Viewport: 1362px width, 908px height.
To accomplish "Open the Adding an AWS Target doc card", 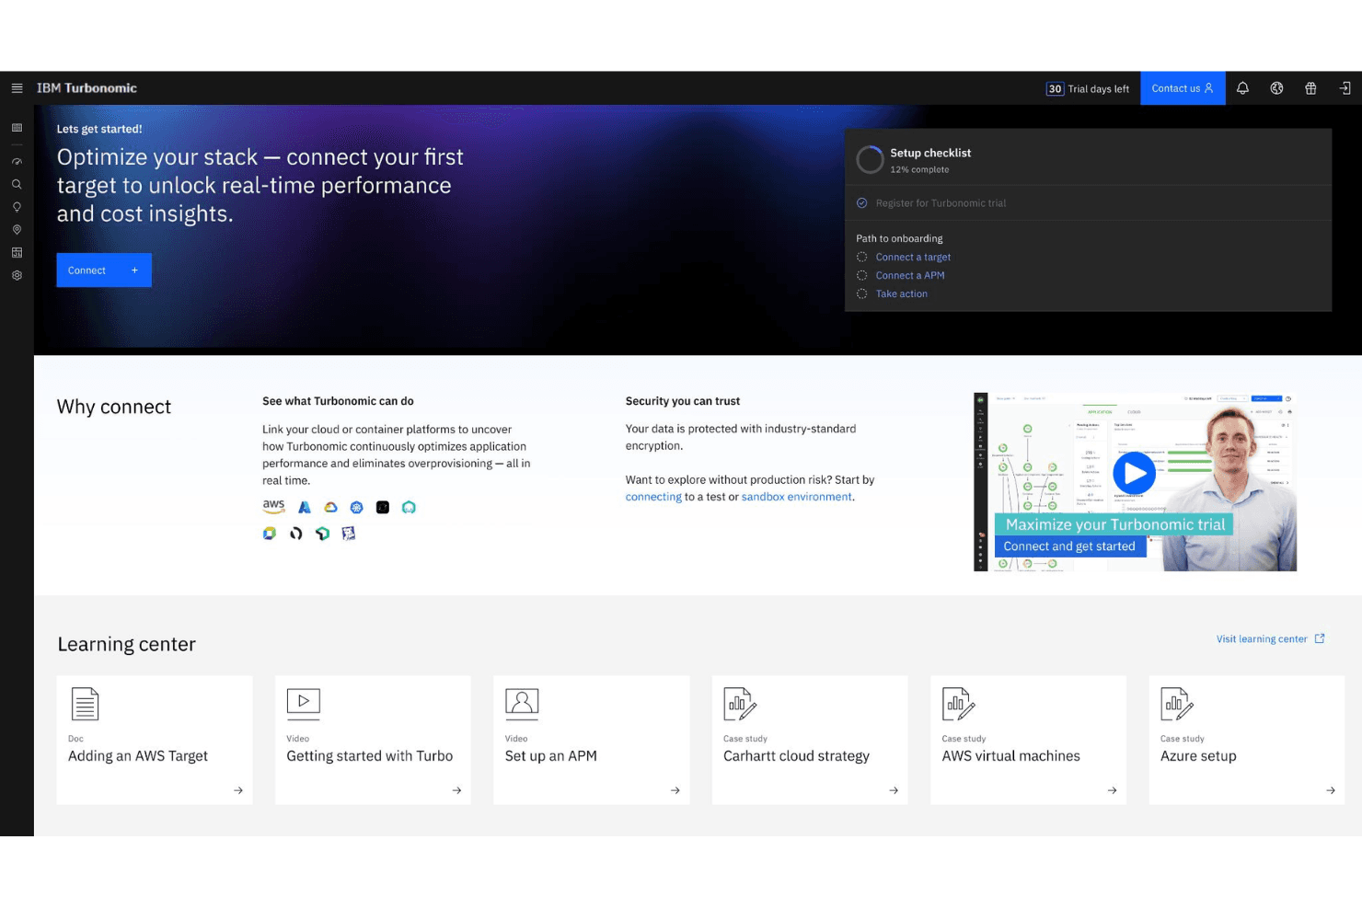I will (155, 740).
